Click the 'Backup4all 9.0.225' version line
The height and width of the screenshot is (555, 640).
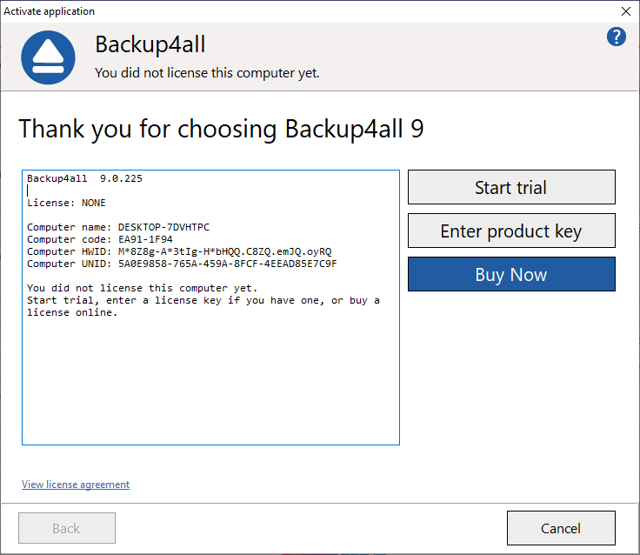85,178
